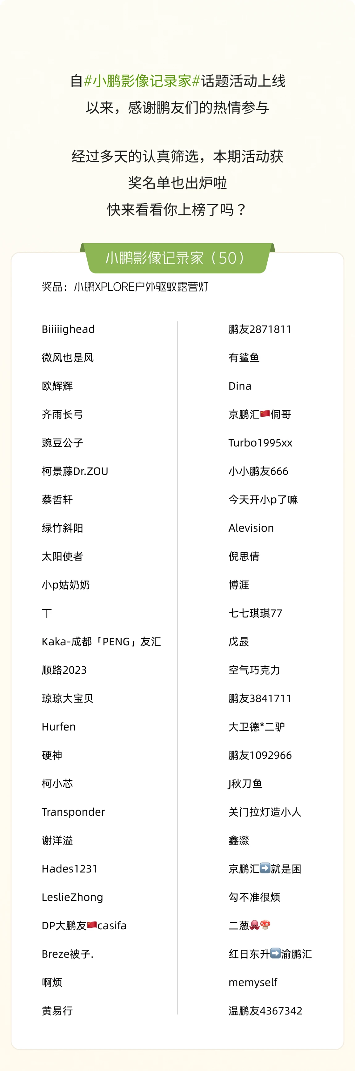The height and width of the screenshot is (1071, 355).
Task: Select the prize text 小鹏XPLORE户外驱蚊露营灯
Action: tap(141, 287)
